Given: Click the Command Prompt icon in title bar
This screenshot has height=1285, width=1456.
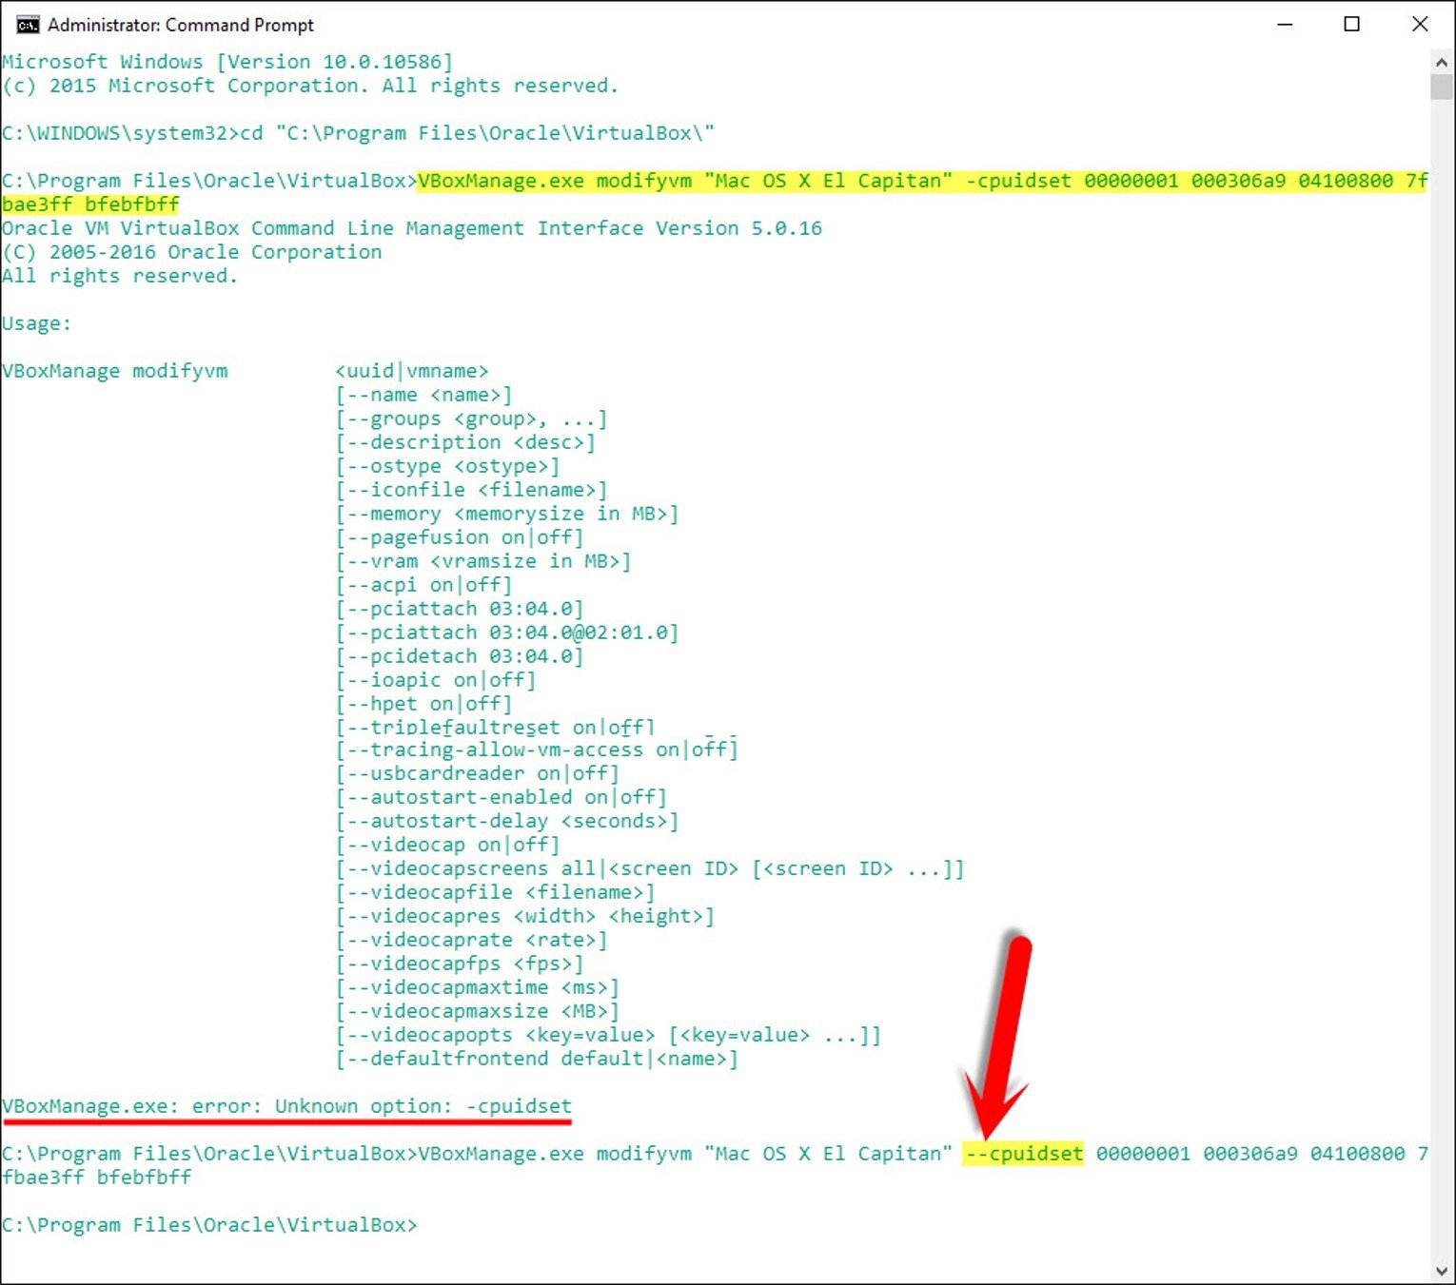Looking at the screenshot, I should [x=28, y=25].
